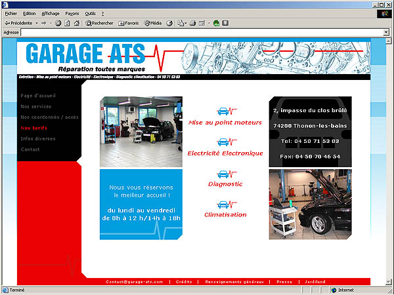Click Contact@garage-ats.com footer link

pyautogui.click(x=135, y=282)
